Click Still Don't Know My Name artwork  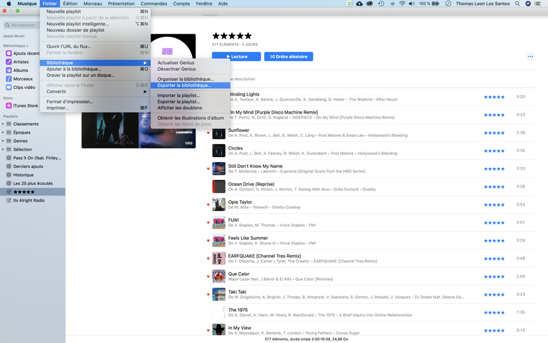pyautogui.click(x=219, y=168)
